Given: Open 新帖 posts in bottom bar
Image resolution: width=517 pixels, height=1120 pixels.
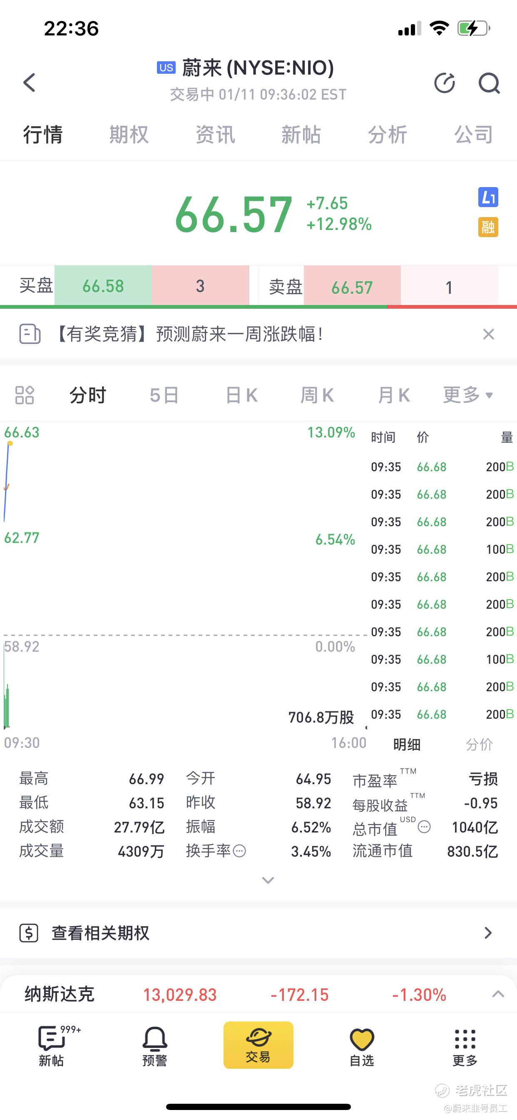Looking at the screenshot, I should click(x=52, y=1045).
